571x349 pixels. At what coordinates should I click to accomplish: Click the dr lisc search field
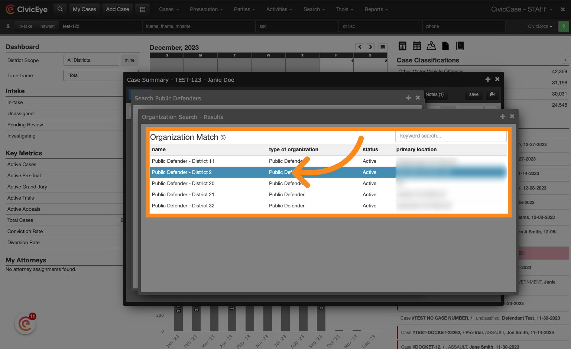coord(380,26)
